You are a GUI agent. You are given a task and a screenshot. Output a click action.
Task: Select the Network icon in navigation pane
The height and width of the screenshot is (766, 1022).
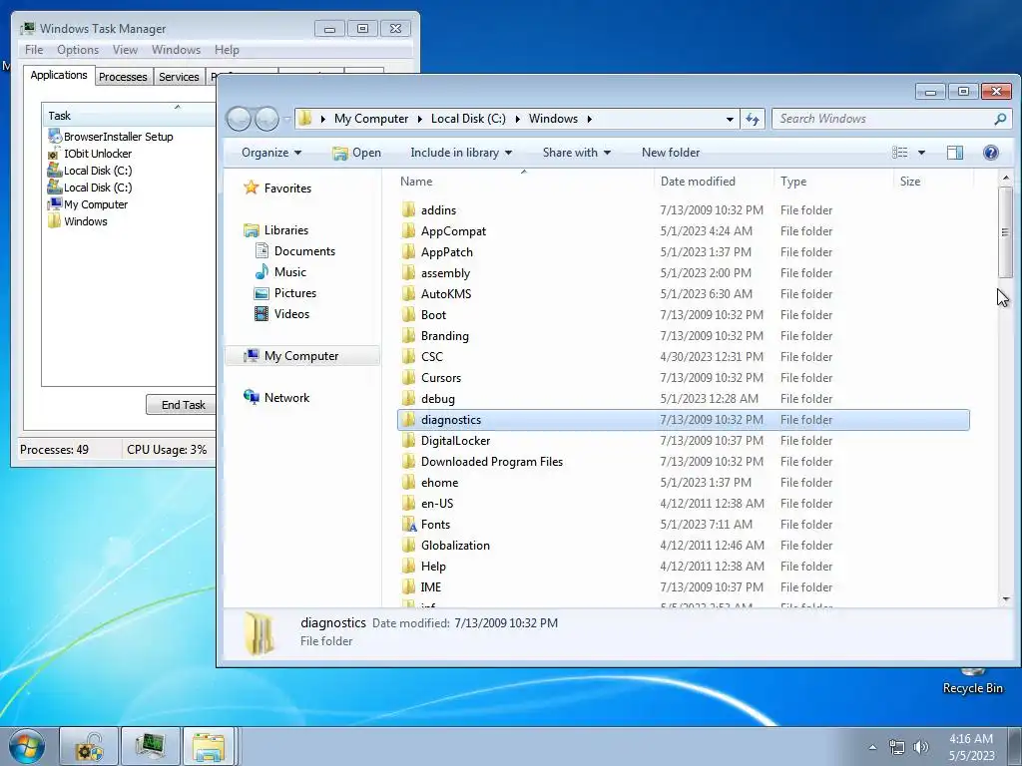[x=251, y=397]
